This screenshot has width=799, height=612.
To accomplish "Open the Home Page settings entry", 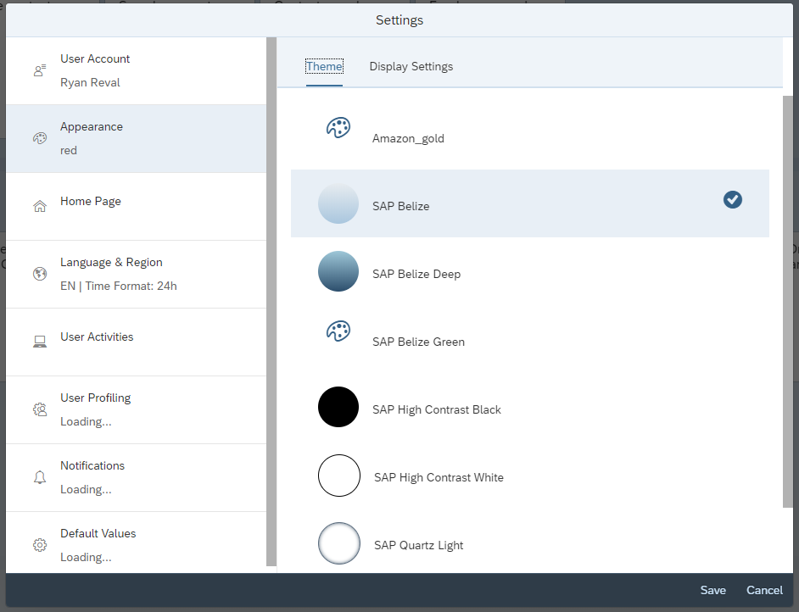I will [136, 206].
